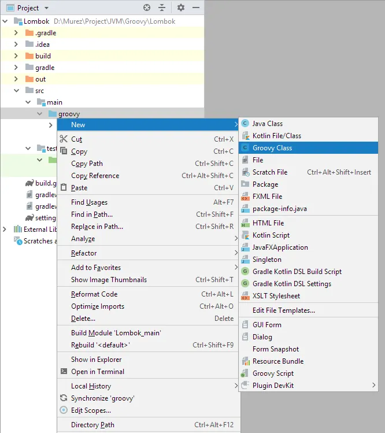Click the Synchronize 'groovy' refresh icon
The image size is (385, 433).
64,398
